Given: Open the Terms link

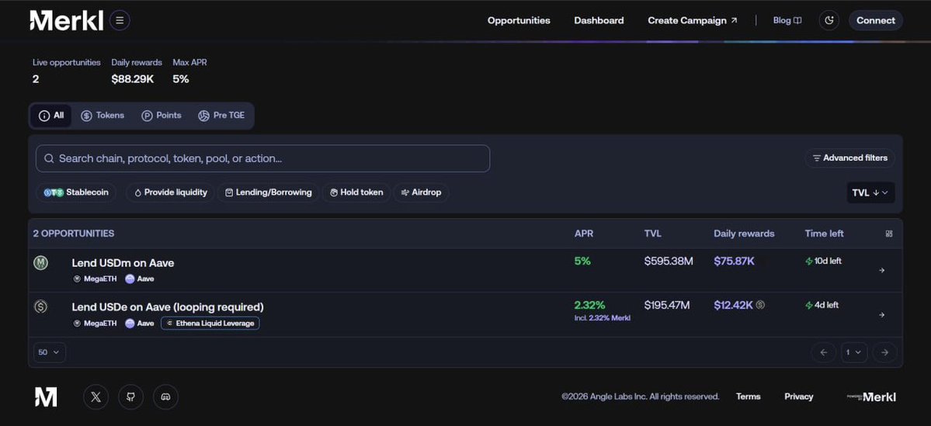Looking at the screenshot, I should click(x=748, y=397).
